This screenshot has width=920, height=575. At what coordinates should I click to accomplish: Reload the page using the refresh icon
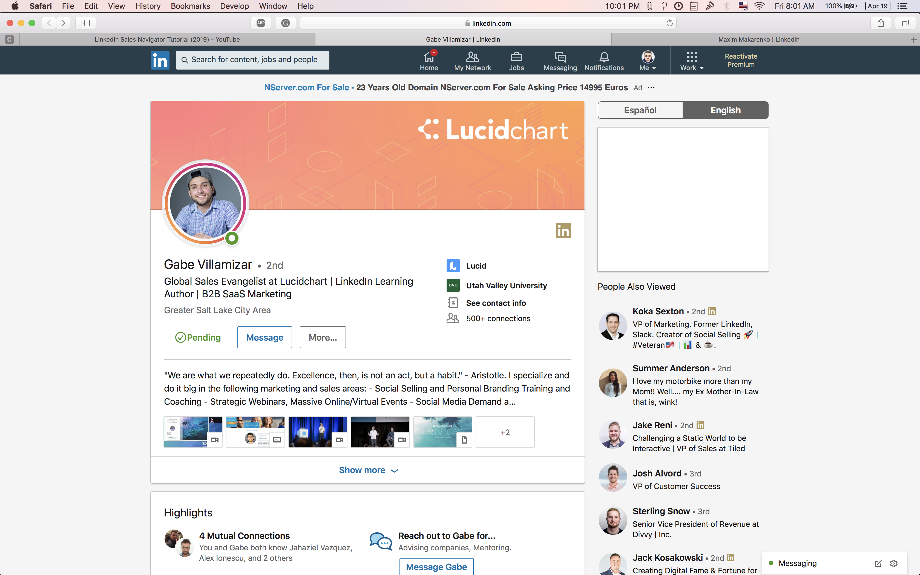pyautogui.click(x=669, y=23)
